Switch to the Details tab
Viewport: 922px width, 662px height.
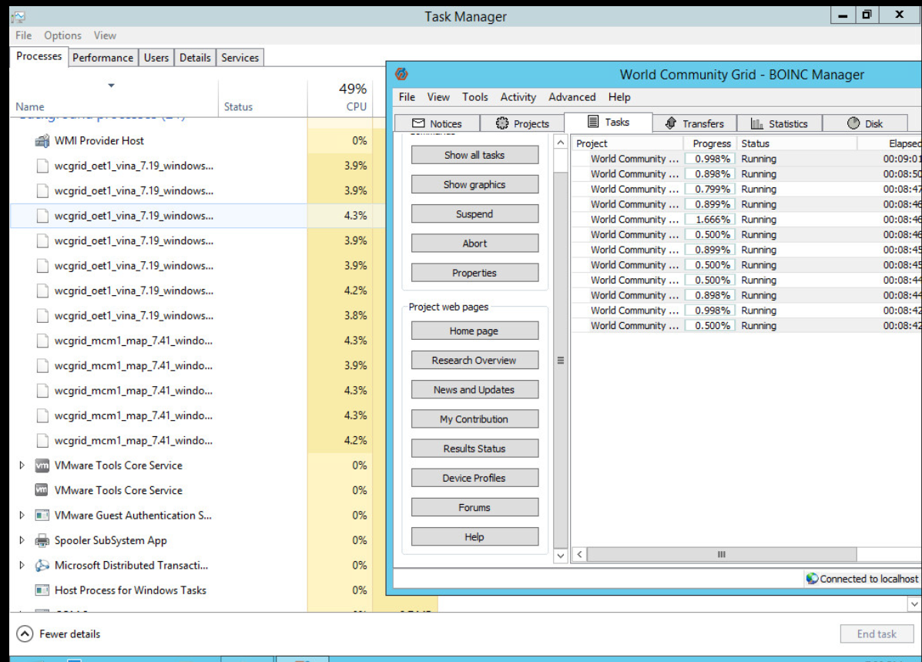[195, 58]
